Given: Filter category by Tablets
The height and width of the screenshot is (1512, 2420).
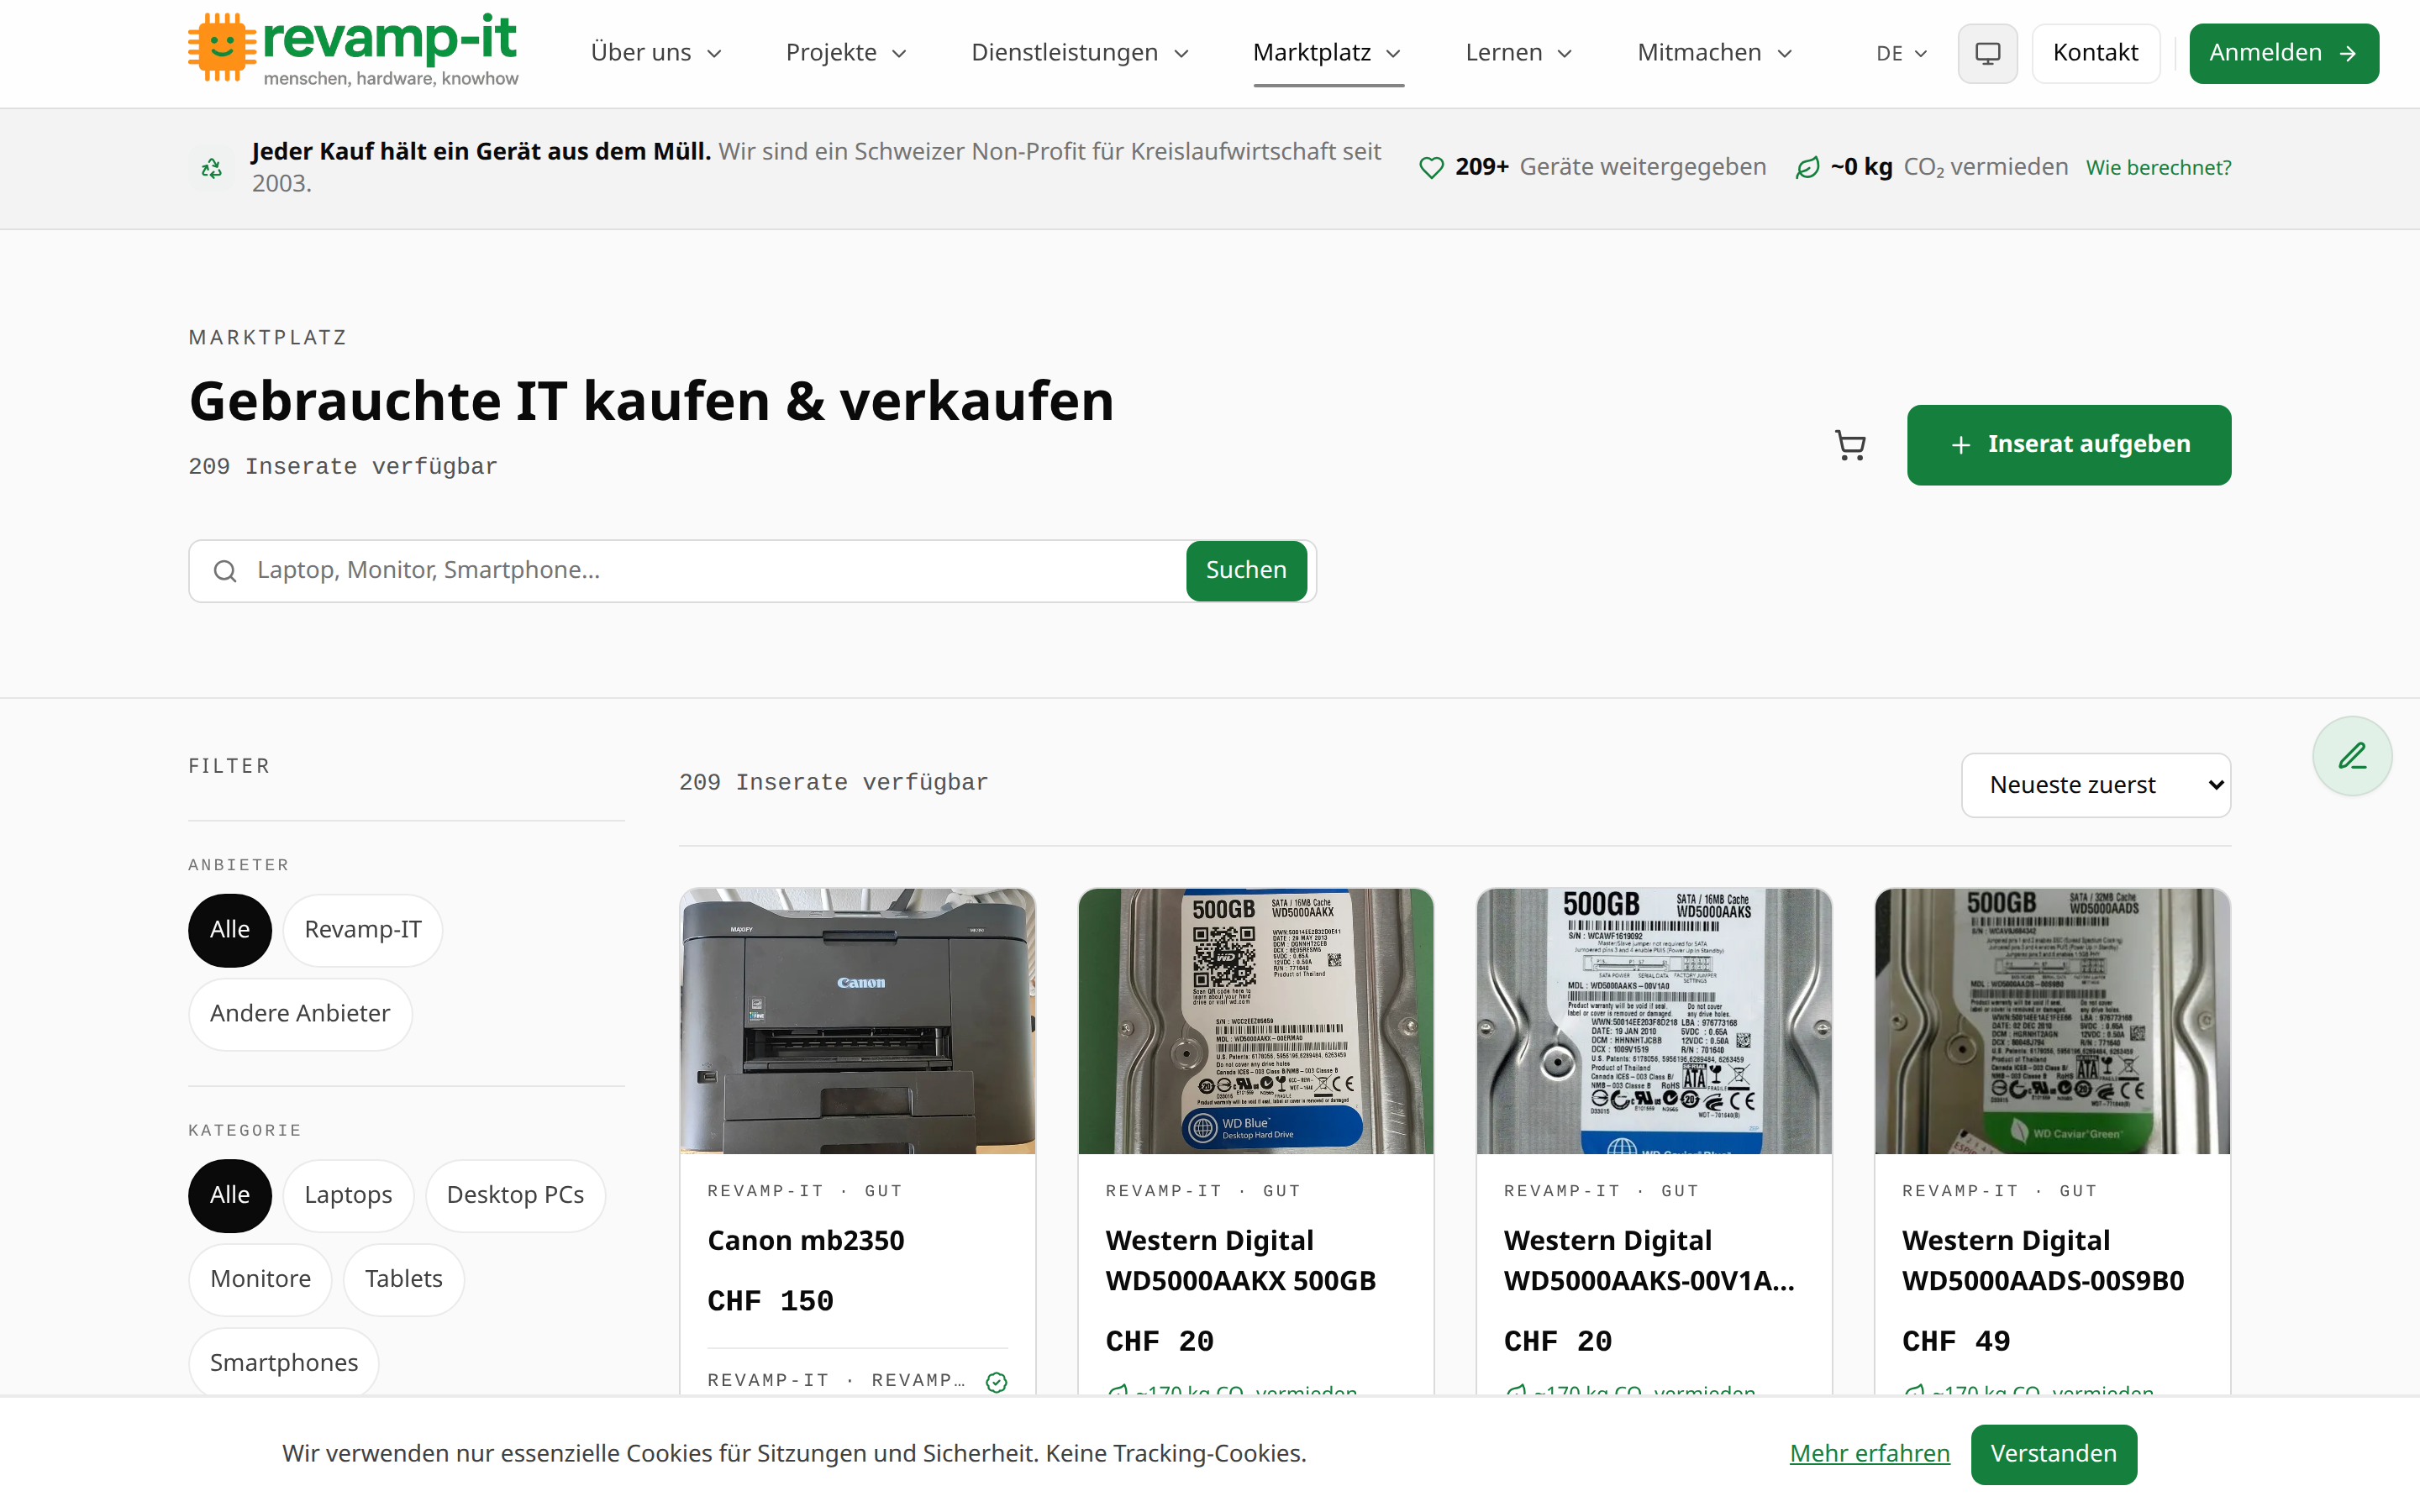Looking at the screenshot, I should (x=403, y=1280).
